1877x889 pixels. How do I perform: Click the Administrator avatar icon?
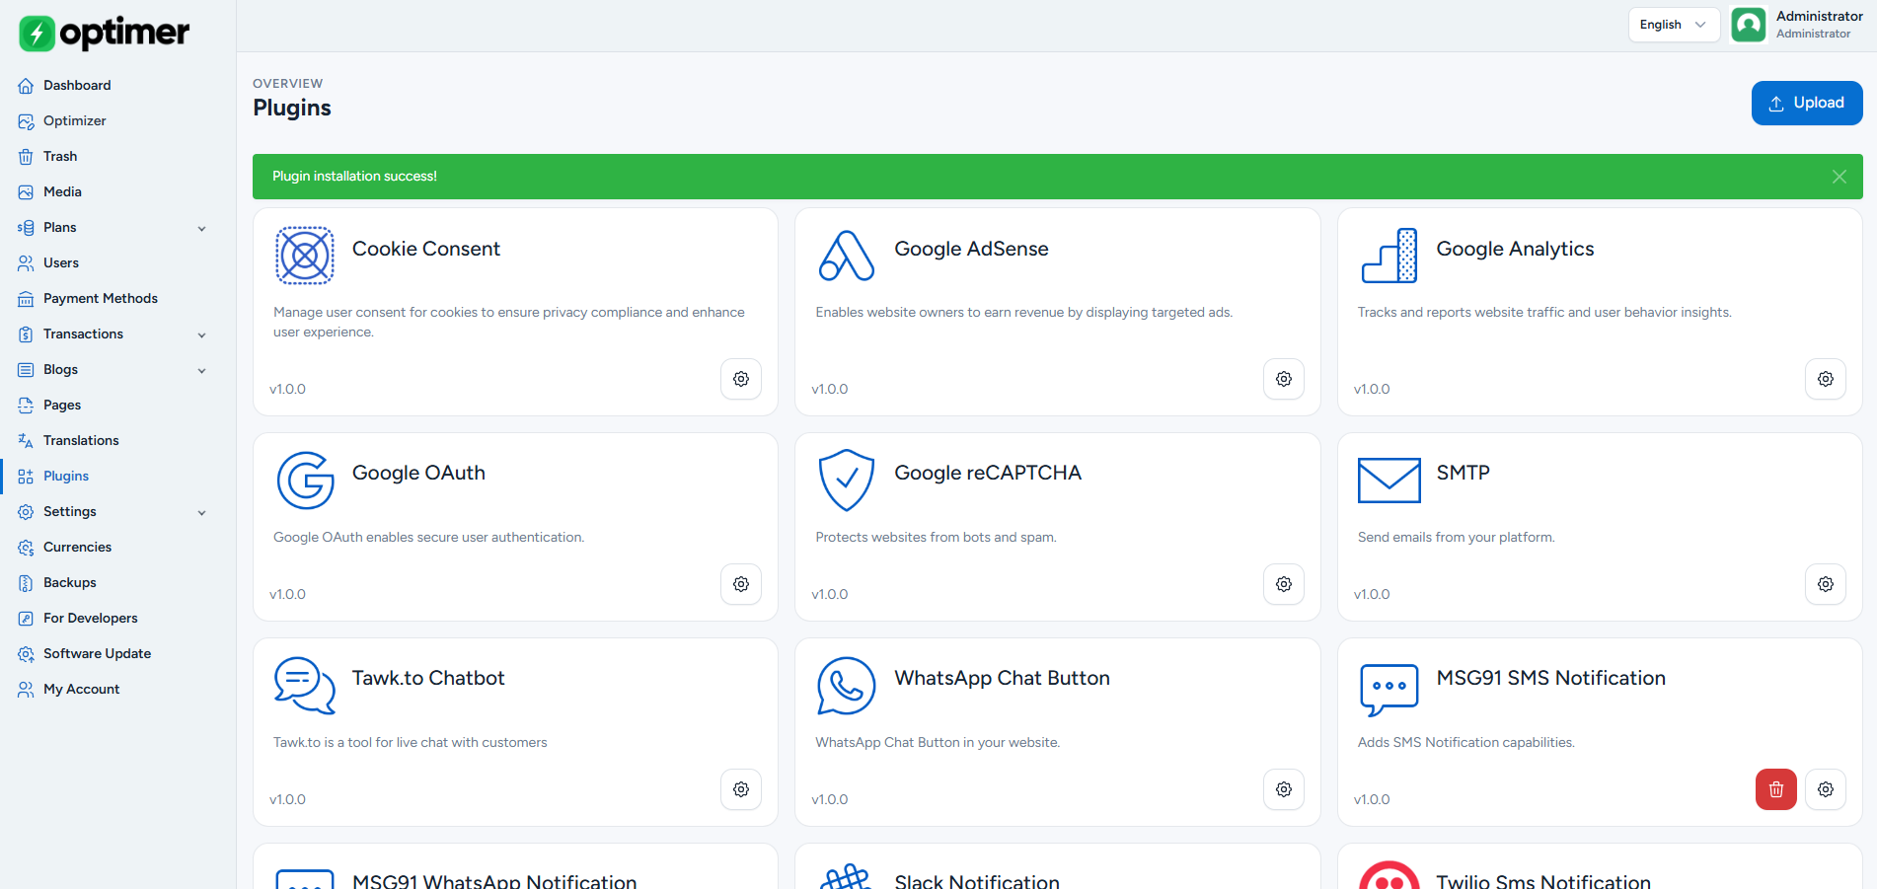(x=1749, y=25)
